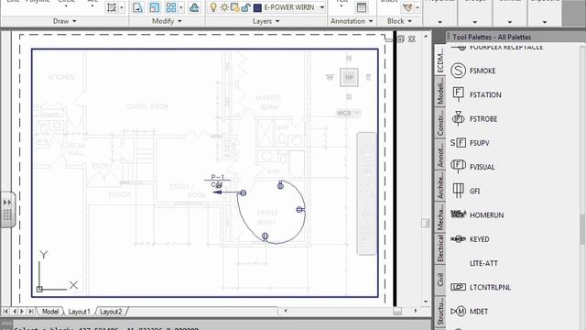
Task: Open the Constr... tool palette tab
Action: click(440, 123)
